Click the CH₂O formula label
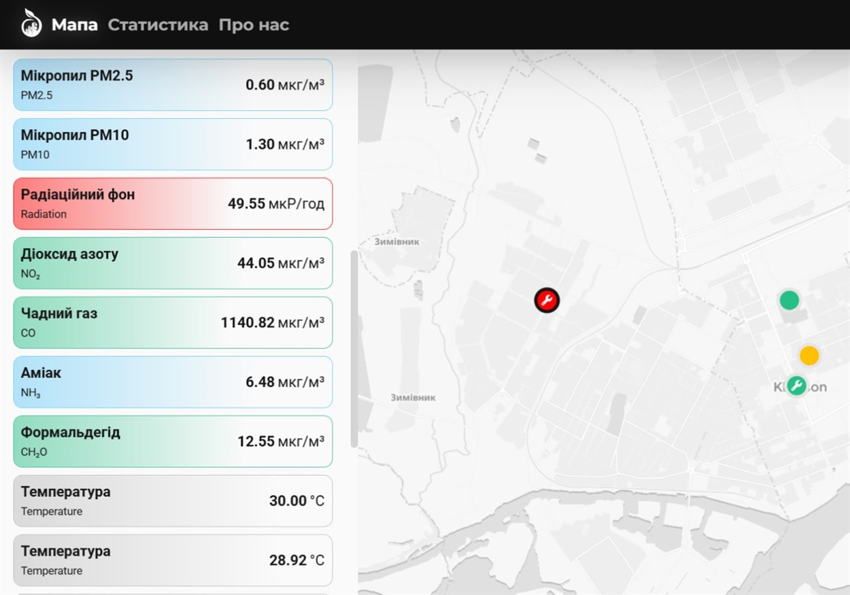 (34, 452)
